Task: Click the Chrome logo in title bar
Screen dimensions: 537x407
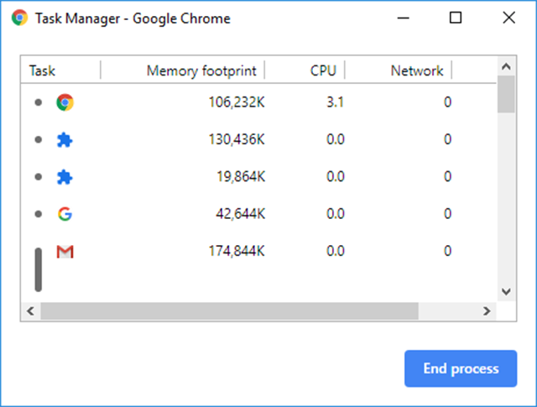Action: pyautogui.click(x=19, y=18)
